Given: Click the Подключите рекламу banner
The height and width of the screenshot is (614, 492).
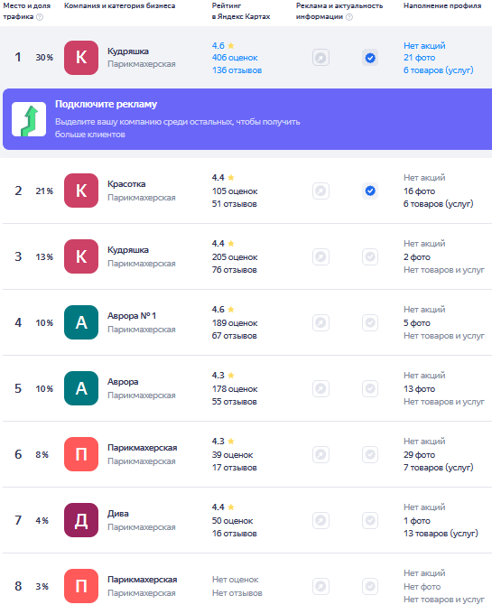Looking at the screenshot, I should tap(247, 119).
